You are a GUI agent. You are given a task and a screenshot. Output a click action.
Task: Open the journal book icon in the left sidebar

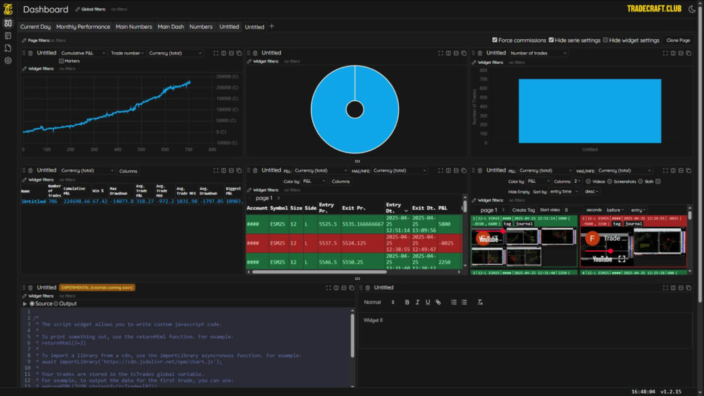click(x=8, y=36)
